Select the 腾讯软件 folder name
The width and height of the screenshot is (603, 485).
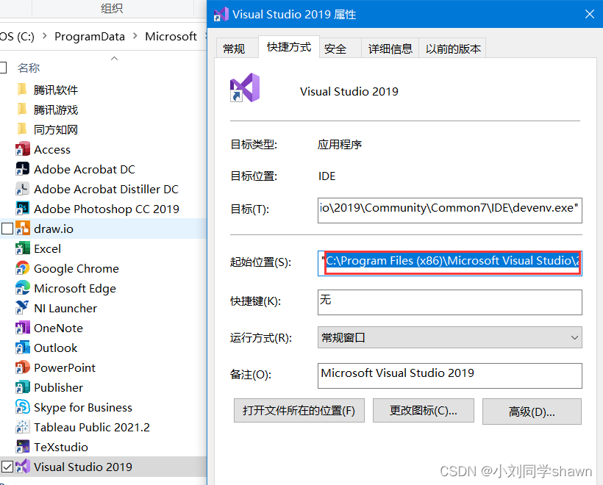point(56,90)
